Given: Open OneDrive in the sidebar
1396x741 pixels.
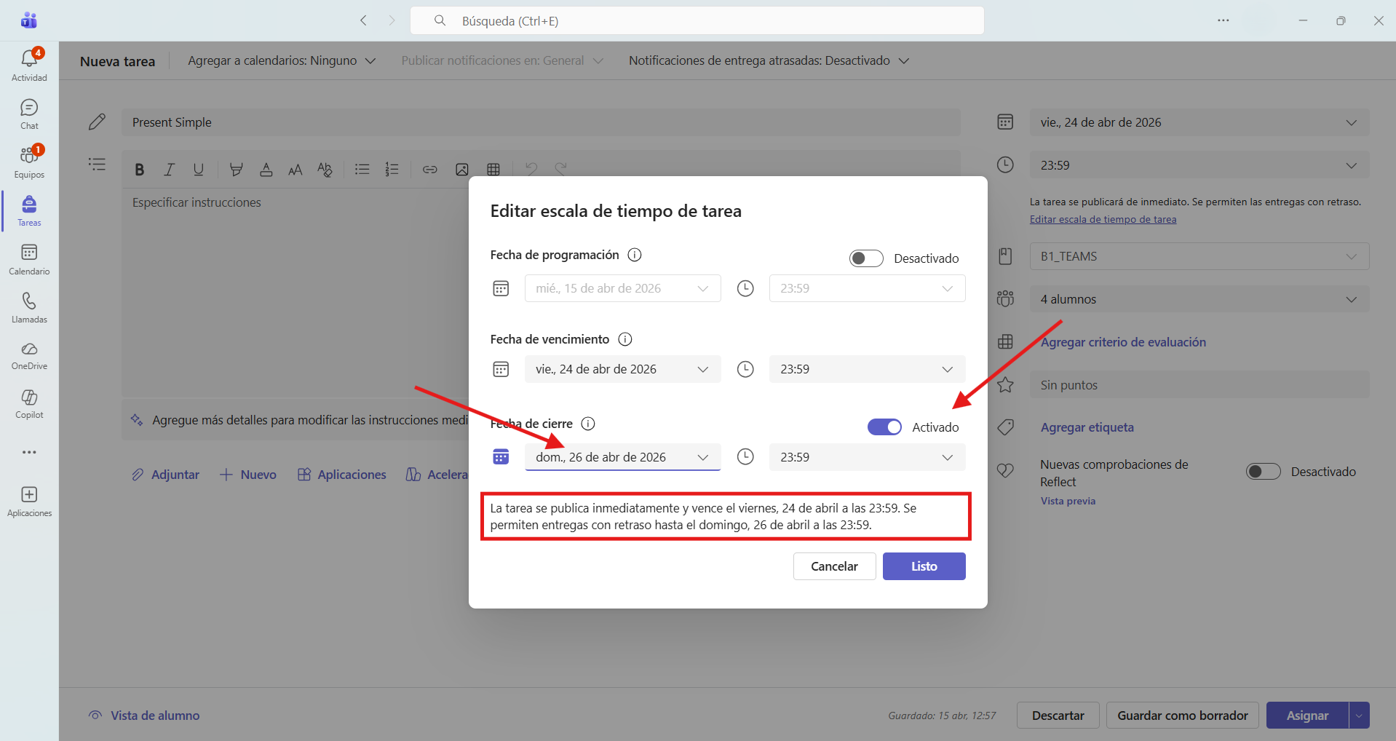Looking at the screenshot, I should coord(29,356).
